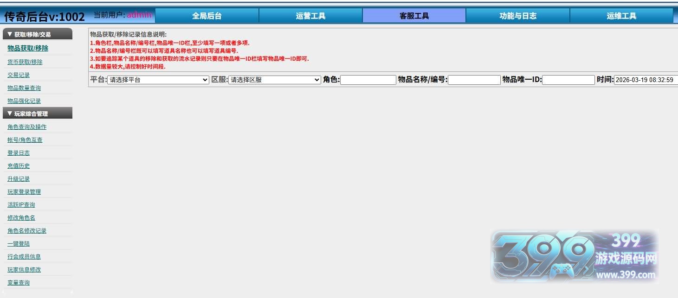
Task: Open 货币获取/移除 sidebar link
Action: [25, 62]
